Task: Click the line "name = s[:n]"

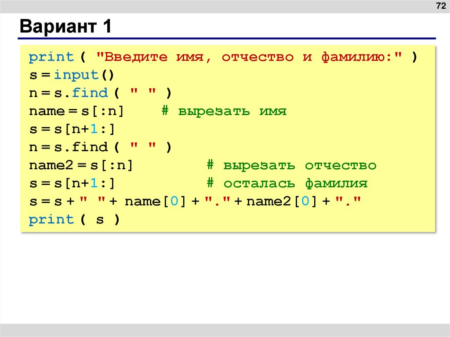Action: click(76, 111)
